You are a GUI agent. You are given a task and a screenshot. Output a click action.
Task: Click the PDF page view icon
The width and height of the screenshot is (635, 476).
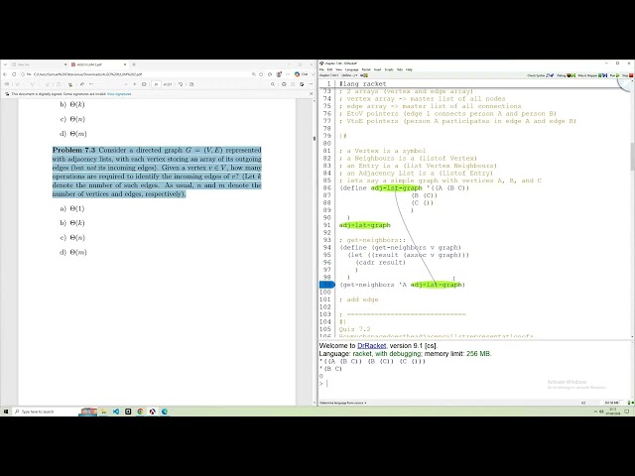[191, 84]
